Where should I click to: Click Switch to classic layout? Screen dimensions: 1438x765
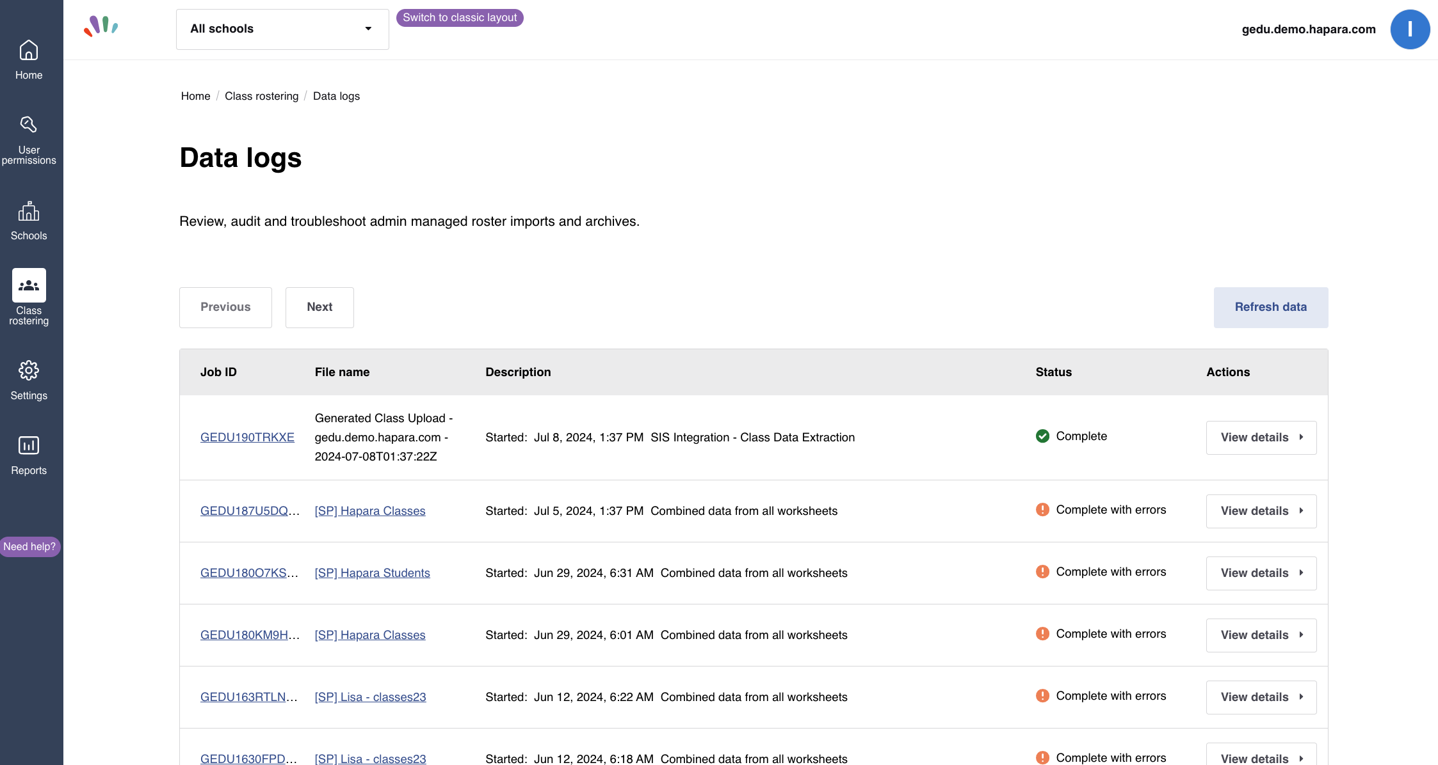coord(460,18)
